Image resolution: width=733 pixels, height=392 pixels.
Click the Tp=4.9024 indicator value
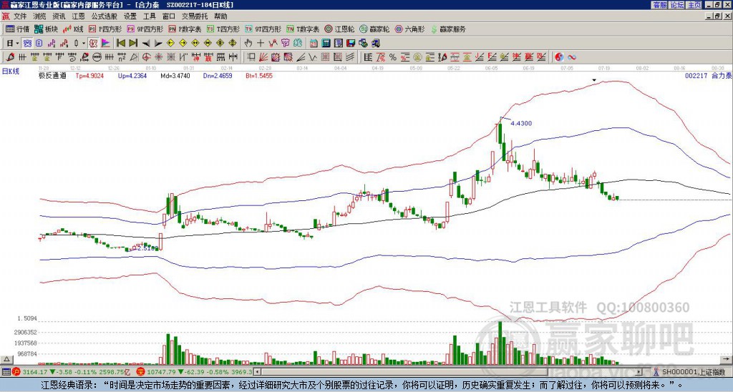(89, 76)
